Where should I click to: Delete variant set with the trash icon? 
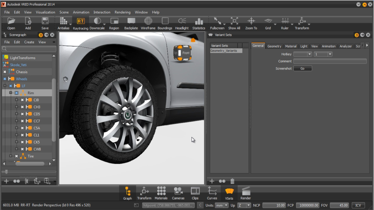(232, 181)
